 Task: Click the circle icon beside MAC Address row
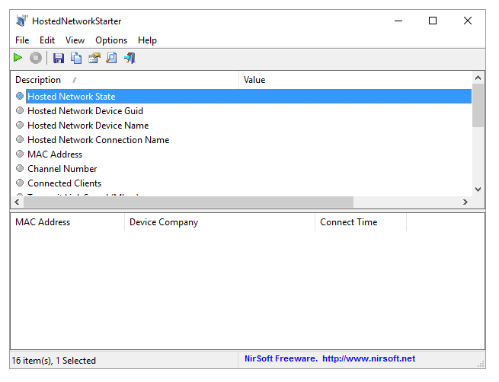click(20, 154)
